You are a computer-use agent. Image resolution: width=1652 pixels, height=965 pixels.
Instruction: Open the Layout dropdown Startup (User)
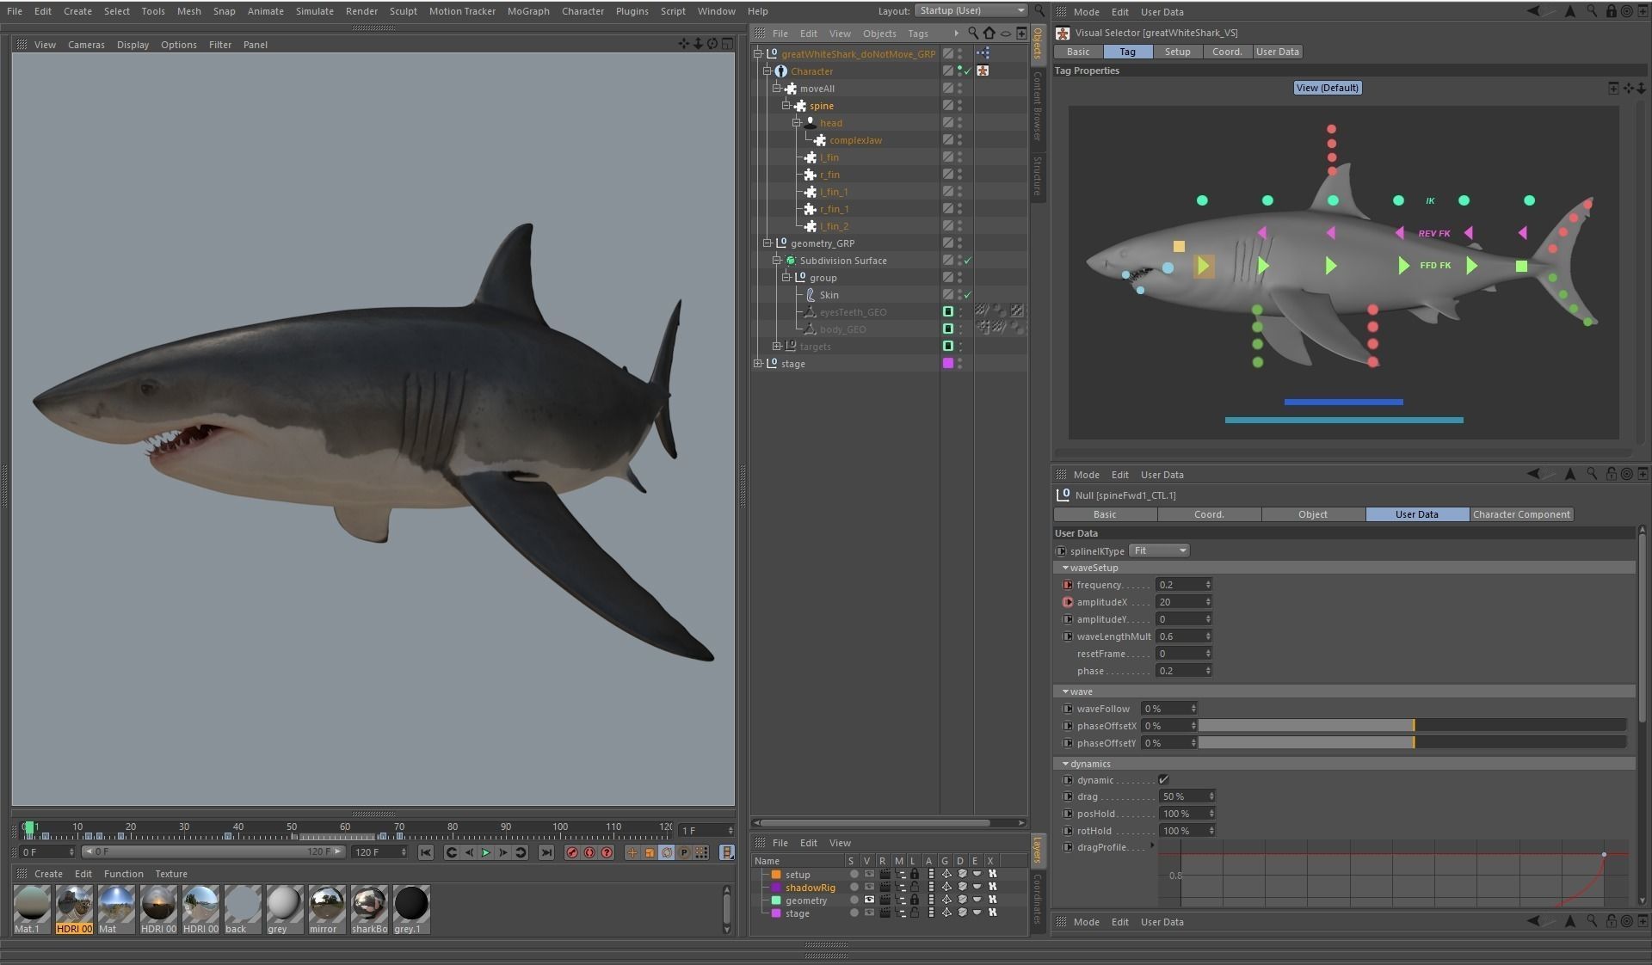(x=971, y=10)
